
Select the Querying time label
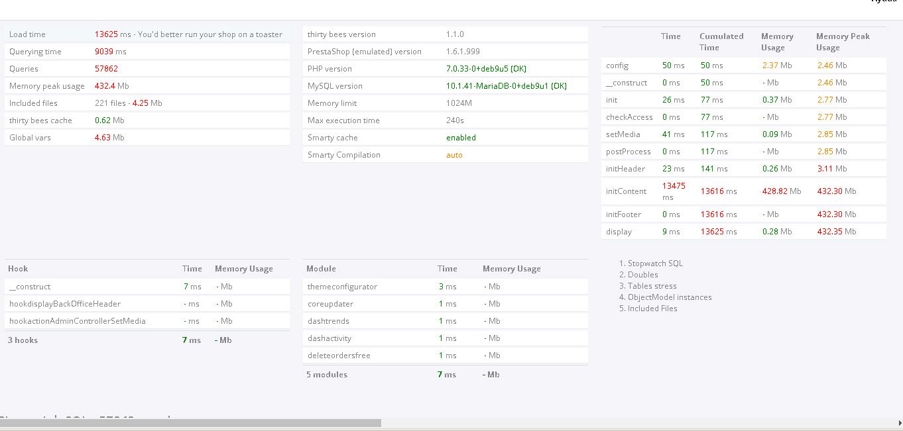tap(35, 52)
